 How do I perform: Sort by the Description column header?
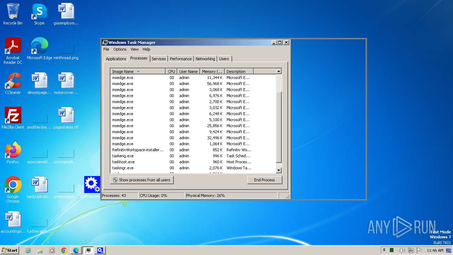pyautogui.click(x=239, y=72)
